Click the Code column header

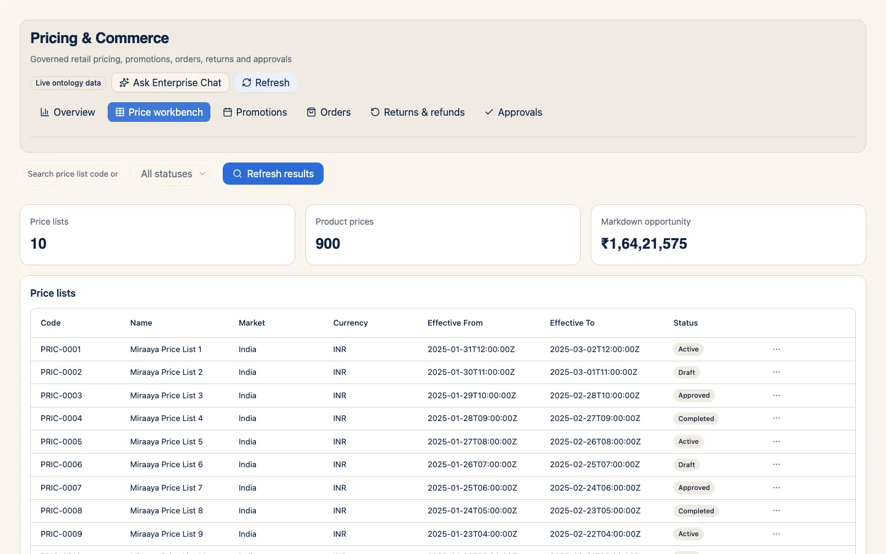click(50, 323)
